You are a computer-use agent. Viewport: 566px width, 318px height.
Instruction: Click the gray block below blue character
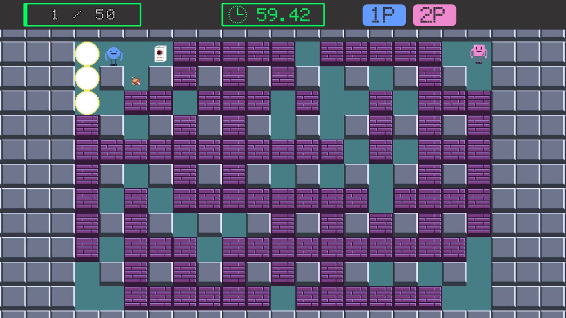tap(111, 77)
